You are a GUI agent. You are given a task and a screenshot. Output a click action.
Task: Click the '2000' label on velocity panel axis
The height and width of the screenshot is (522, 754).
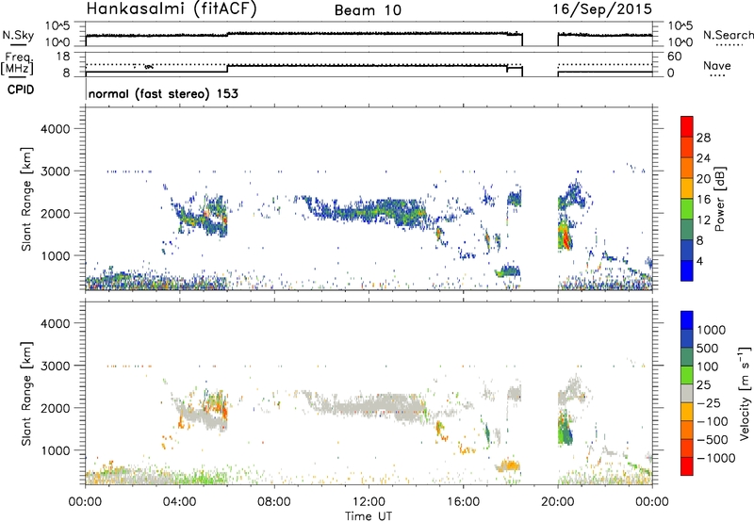coord(55,408)
